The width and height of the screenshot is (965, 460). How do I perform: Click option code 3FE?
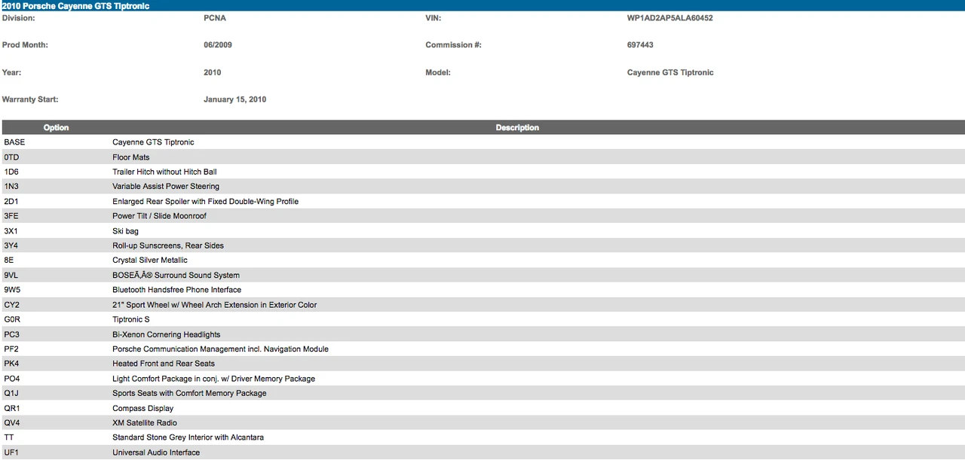(11, 216)
